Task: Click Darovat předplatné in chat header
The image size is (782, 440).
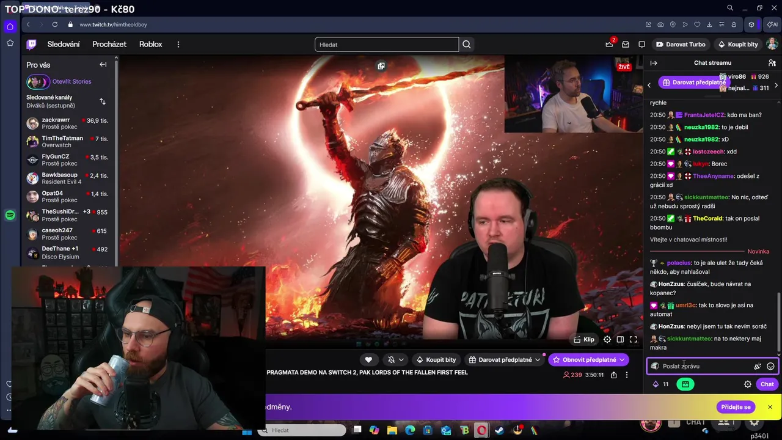Action: [694, 82]
